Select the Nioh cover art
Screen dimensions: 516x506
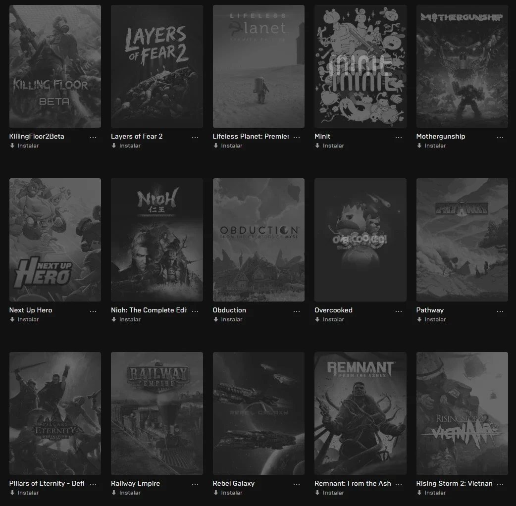pos(157,240)
